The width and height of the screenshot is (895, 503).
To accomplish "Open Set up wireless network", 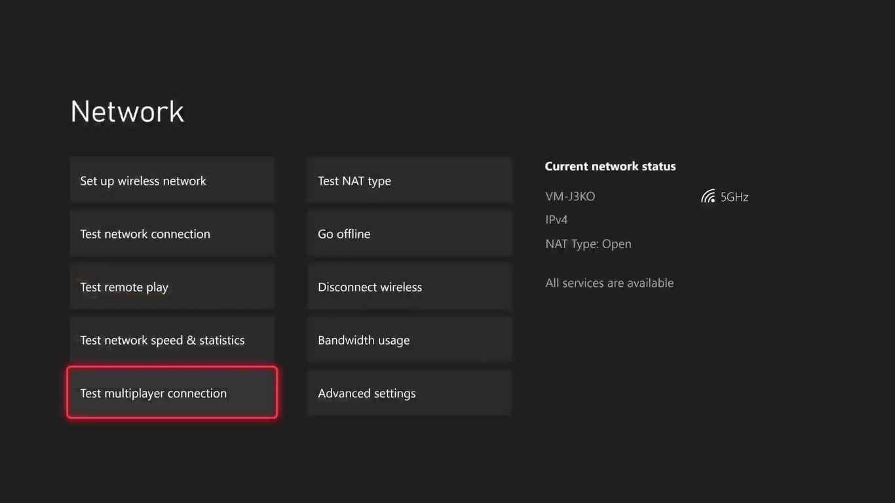I will [x=172, y=181].
